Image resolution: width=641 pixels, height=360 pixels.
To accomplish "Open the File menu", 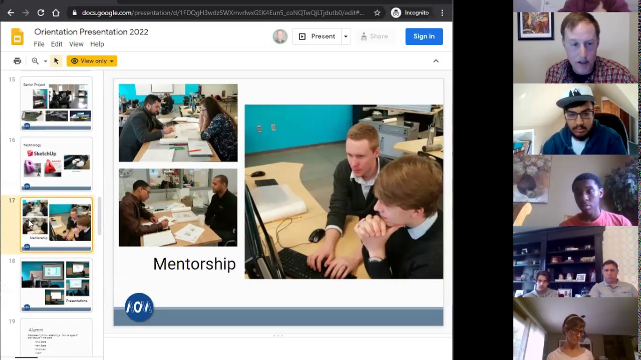I will point(39,44).
